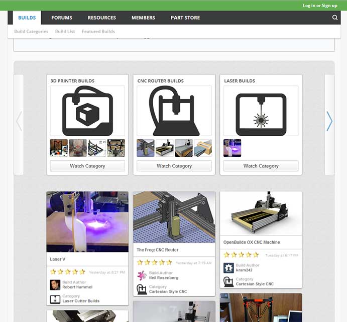This screenshot has width=347, height=322.
Task: Open the 3D printer category icon
Action: [87, 111]
